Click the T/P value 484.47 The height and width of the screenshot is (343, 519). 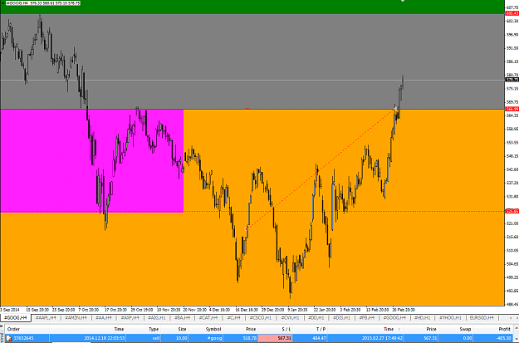tap(319, 338)
